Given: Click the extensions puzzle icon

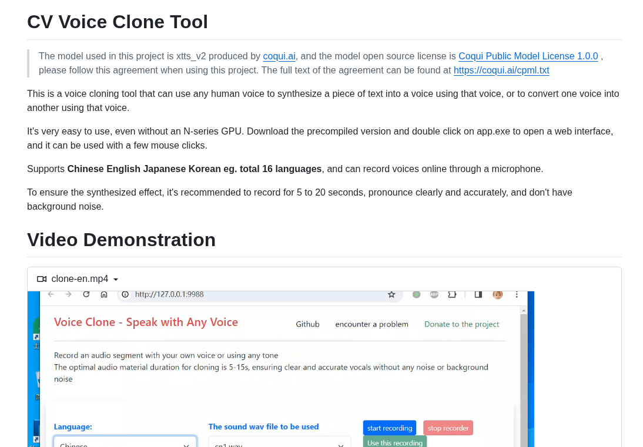Looking at the screenshot, I should [x=452, y=294].
